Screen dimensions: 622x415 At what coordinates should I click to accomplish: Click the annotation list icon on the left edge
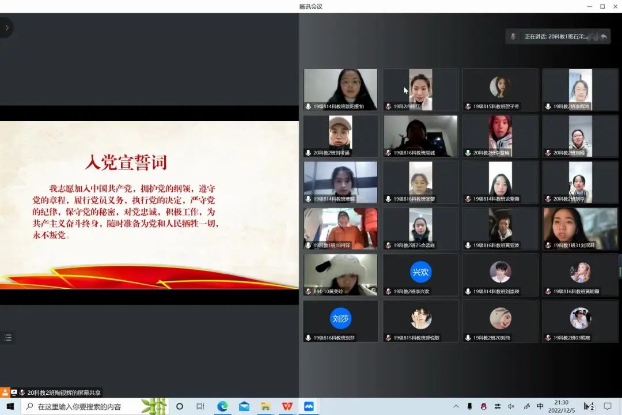pyautogui.click(x=7, y=337)
